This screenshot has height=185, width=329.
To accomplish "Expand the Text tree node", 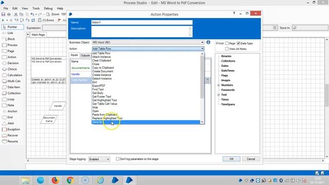I will tap(218, 95).
